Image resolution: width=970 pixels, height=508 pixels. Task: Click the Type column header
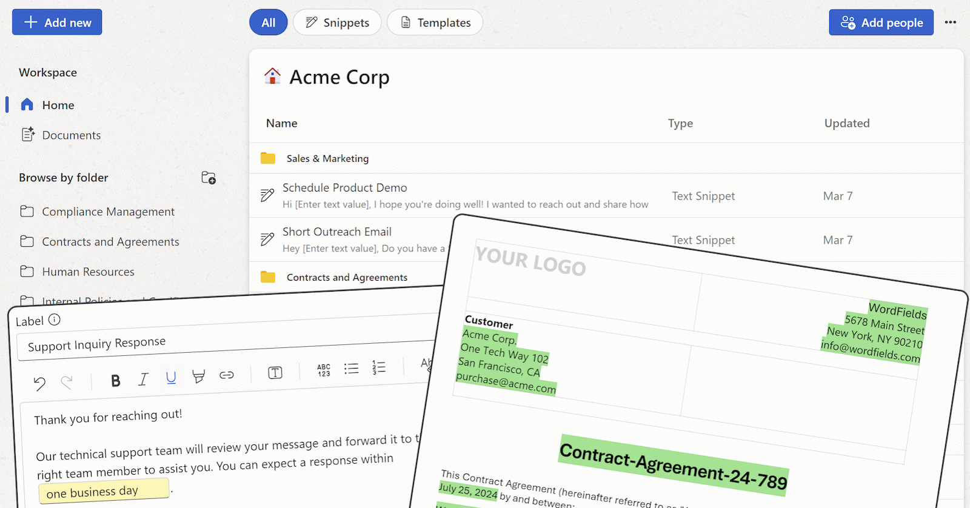tap(680, 123)
